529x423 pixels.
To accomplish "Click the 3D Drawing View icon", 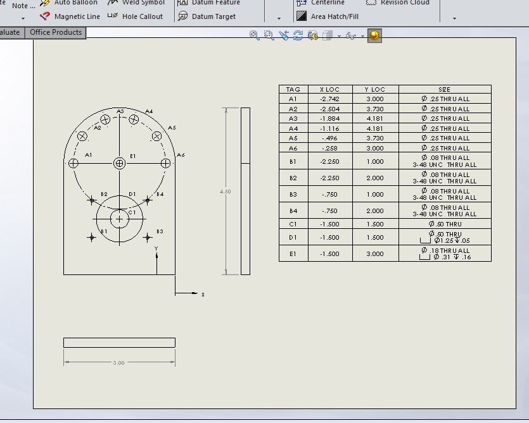I will point(312,36).
